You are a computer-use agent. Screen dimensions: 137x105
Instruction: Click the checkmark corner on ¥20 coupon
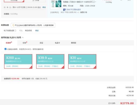pyautogui.click(x=95, y=67)
